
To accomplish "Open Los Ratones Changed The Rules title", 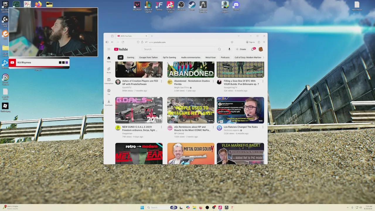I will tap(241, 127).
